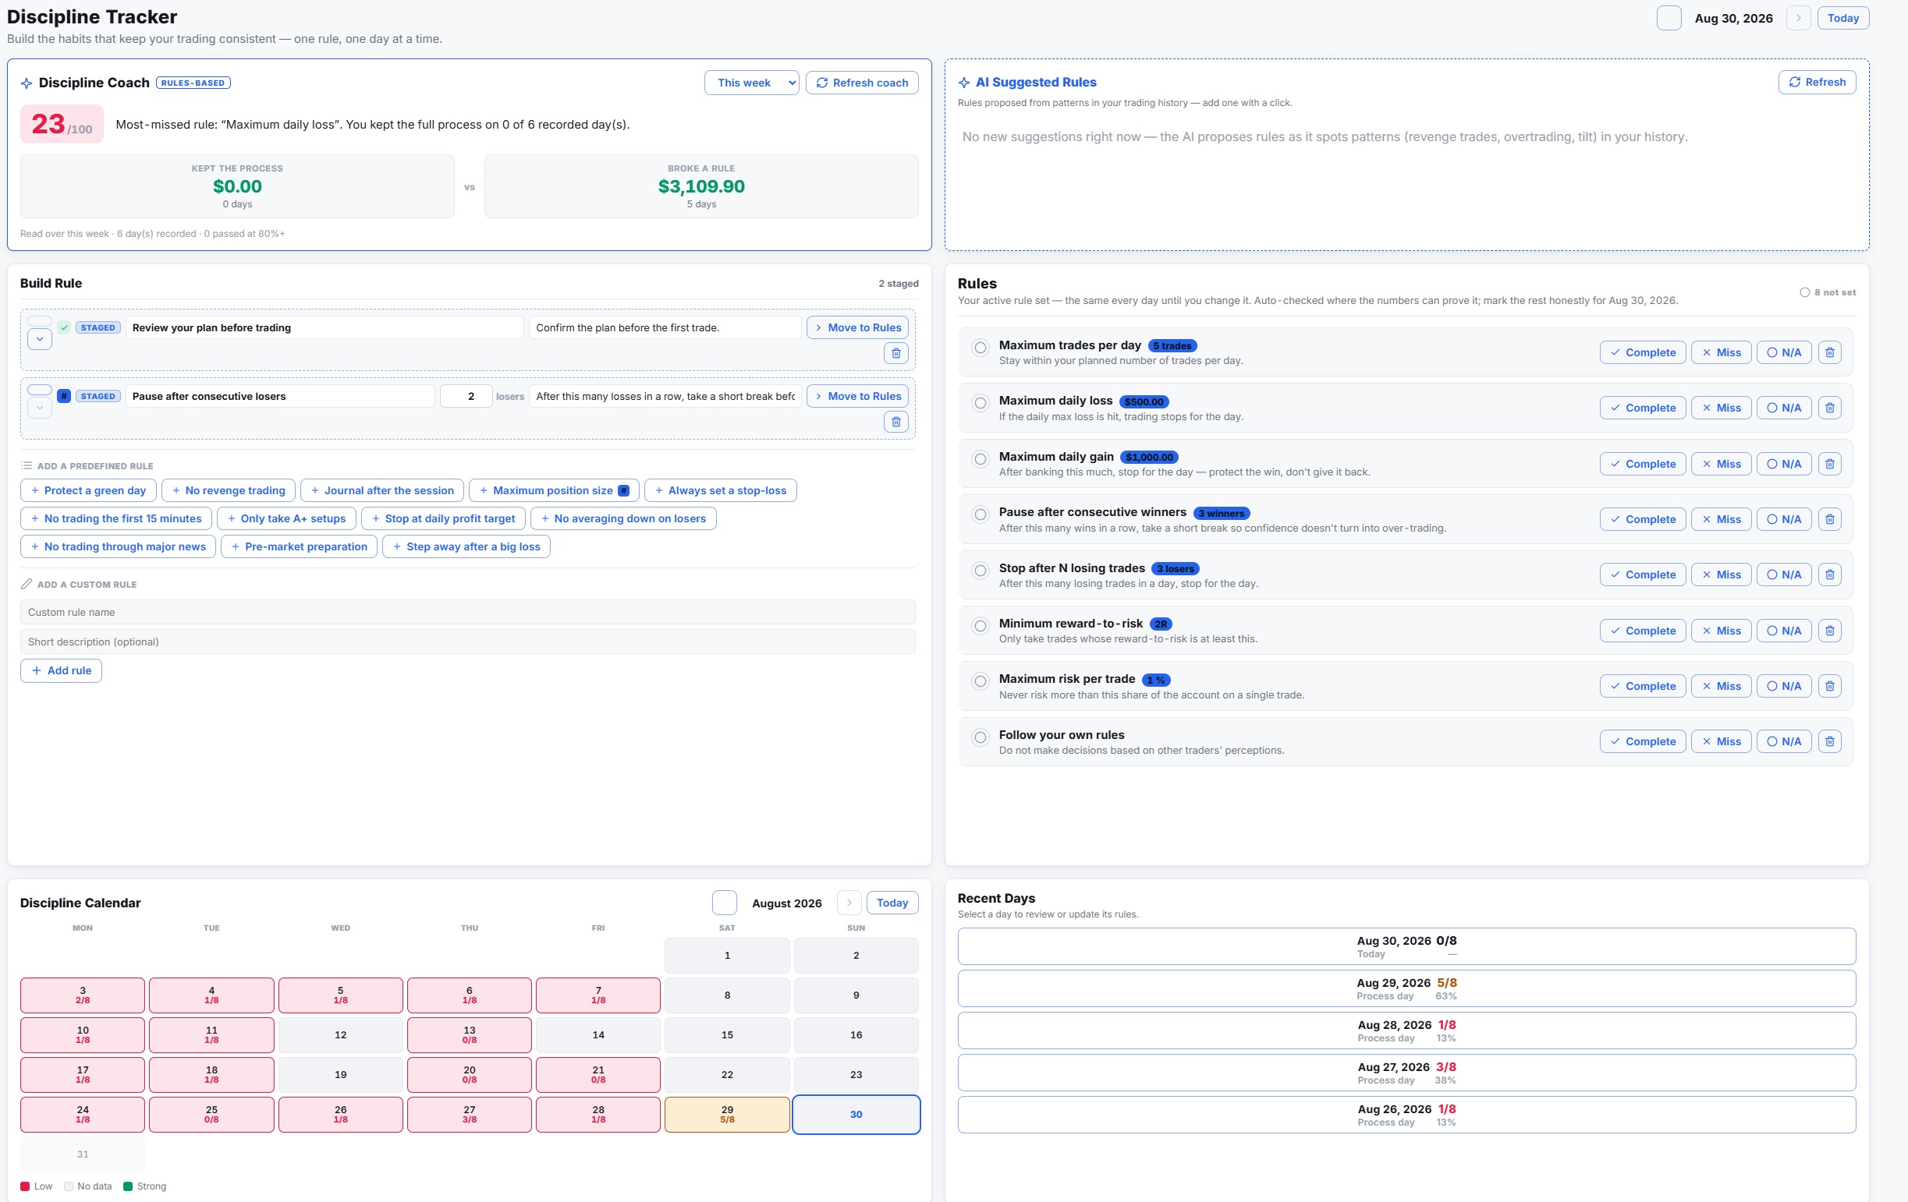Toggle status circle for Follow your own rules

[981, 737]
